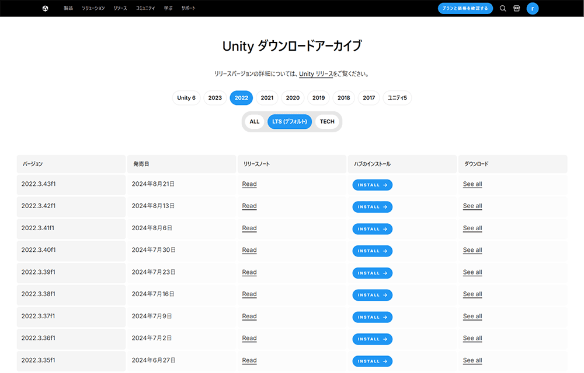Select version cell 2022.3.43f1

[x=71, y=185]
